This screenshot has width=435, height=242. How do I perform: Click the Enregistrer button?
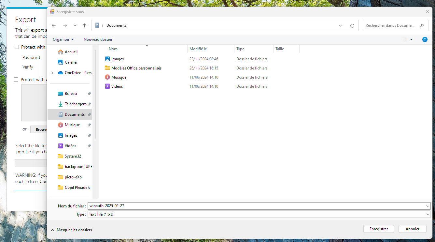[378, 229]
